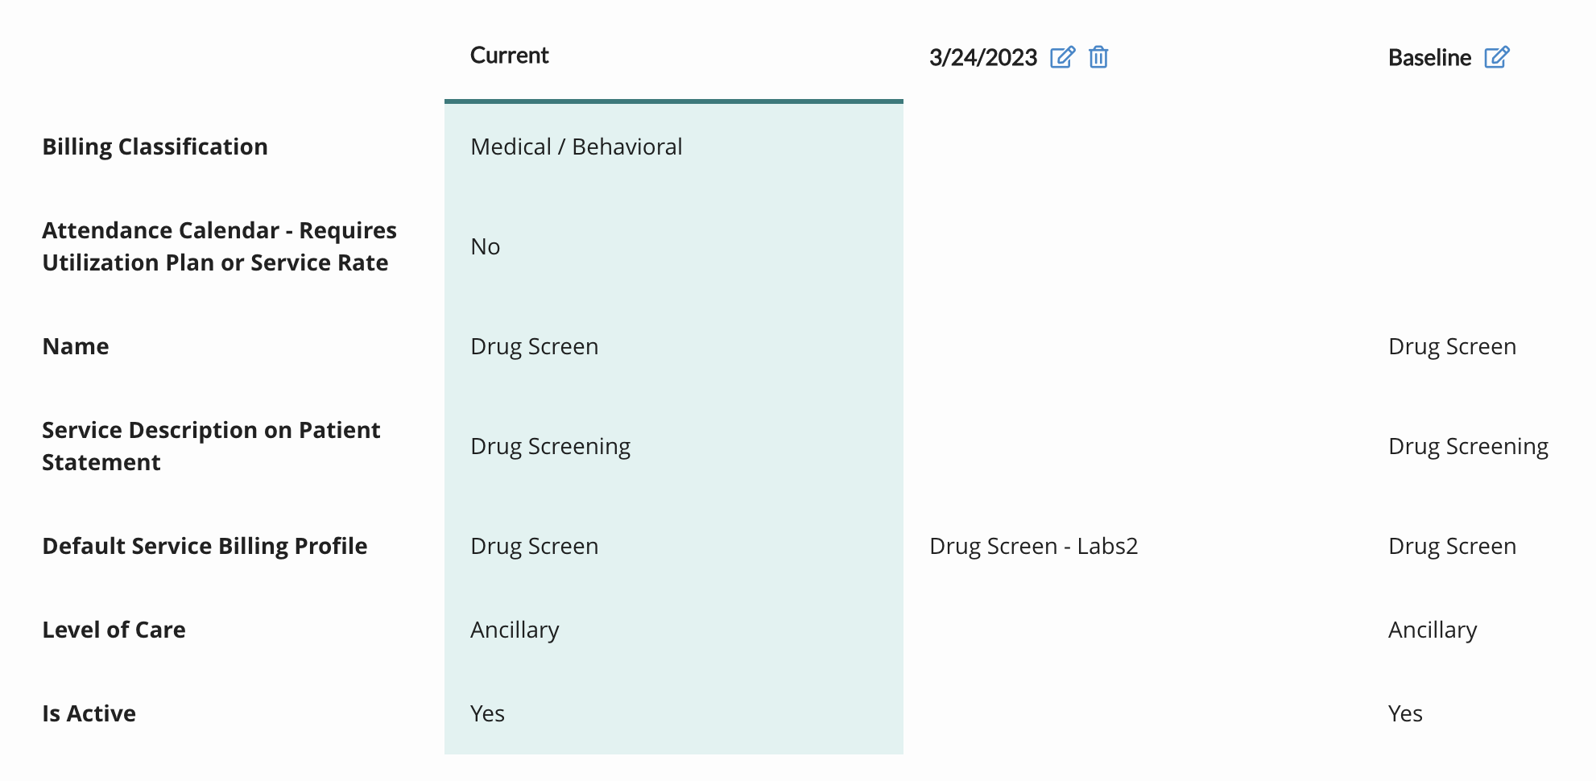This screenshot has width=1596, height=781.
Task: Edit the 3/24/2023 version entry
Action: tap(1062, 57)
